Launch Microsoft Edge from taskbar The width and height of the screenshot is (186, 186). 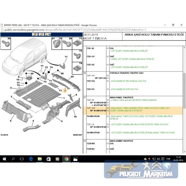click(31, 159)
